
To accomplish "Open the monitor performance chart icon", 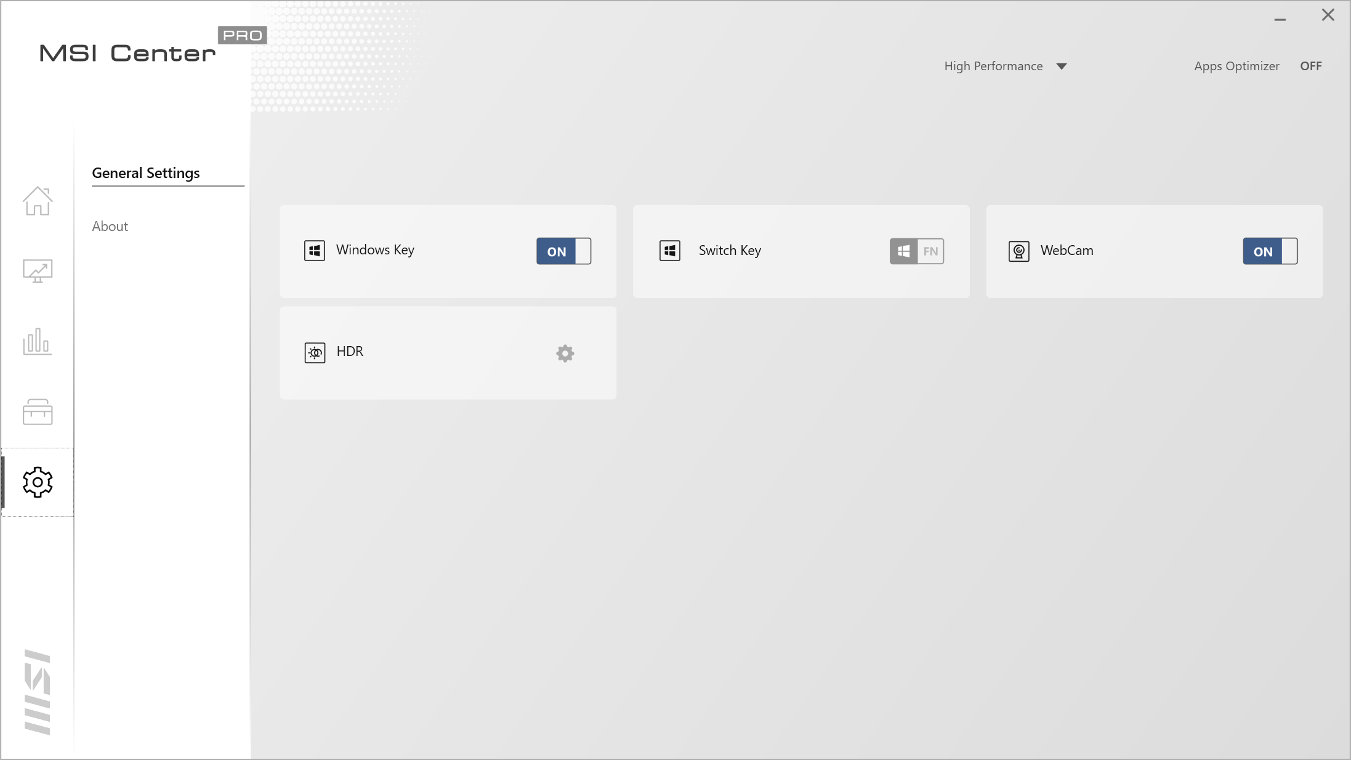I will tap(38, 271).
